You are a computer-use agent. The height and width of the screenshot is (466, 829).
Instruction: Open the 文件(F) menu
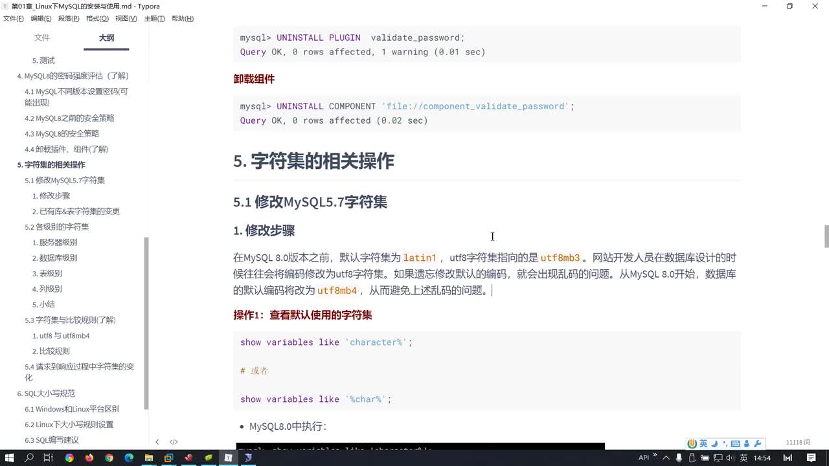click(x=14, y=19)
